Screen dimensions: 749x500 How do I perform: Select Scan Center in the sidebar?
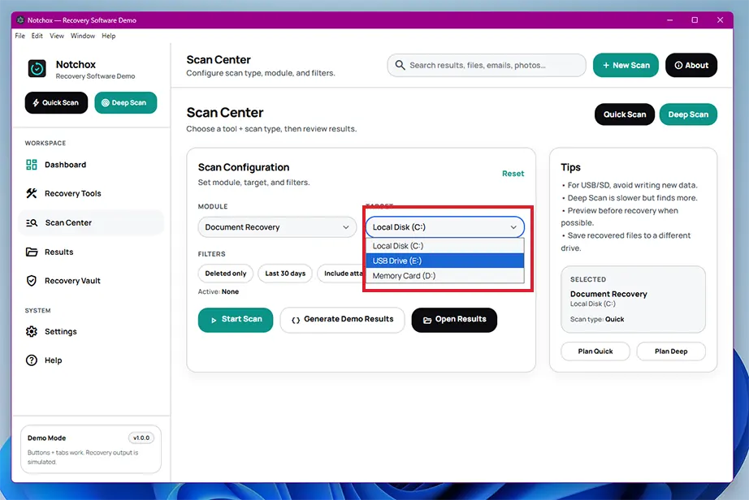click(91, 222)
